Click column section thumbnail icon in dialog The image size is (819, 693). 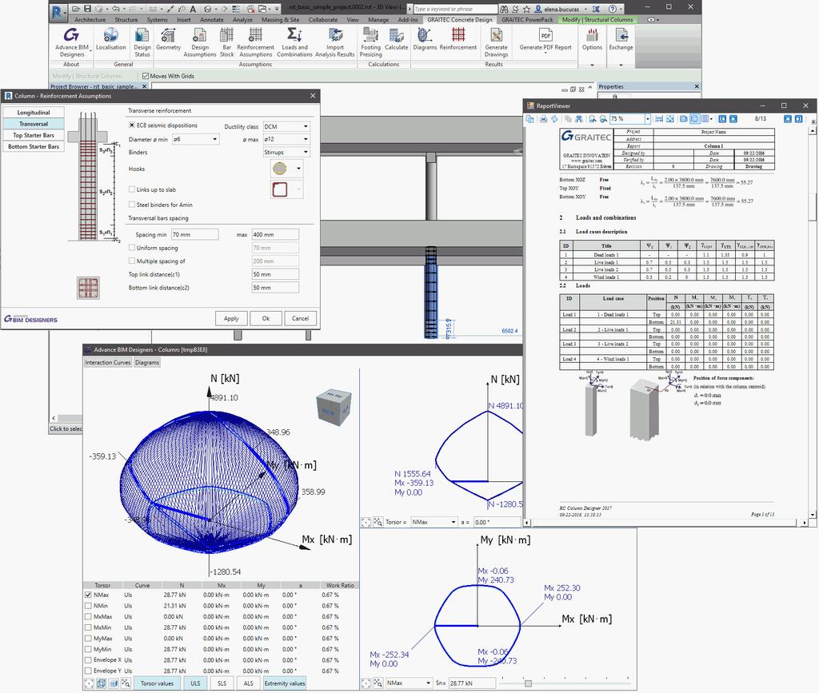[88, 288]
